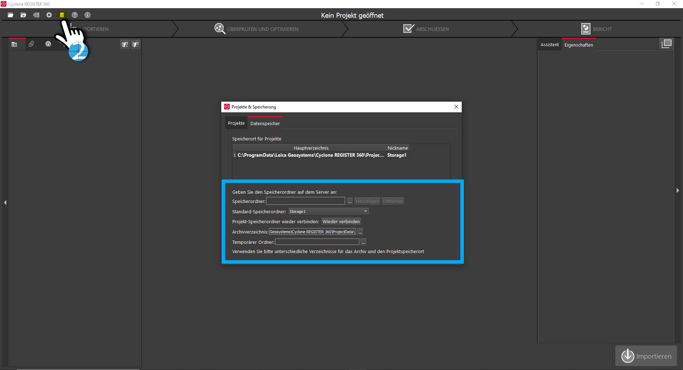683x370 pixels.
Task: Open the Assistent tab
Action: pyautogui.click(x=550, y=45)
